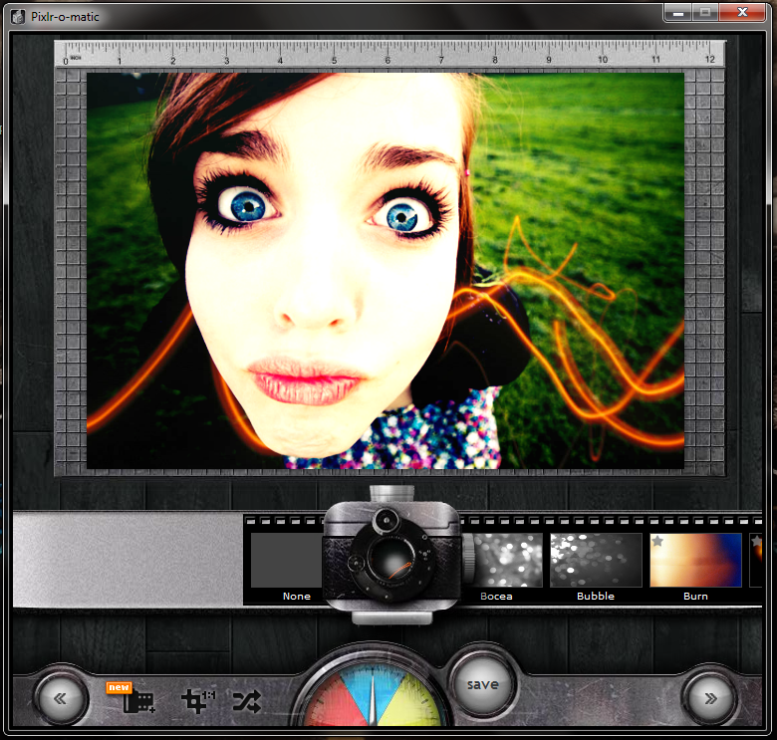Click the shuffle randomize icon
Screen dimensions: 777x740
coord(247,701)
